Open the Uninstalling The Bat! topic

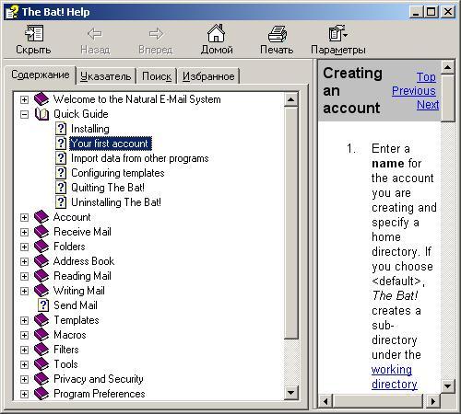click(x=116, y=202)
